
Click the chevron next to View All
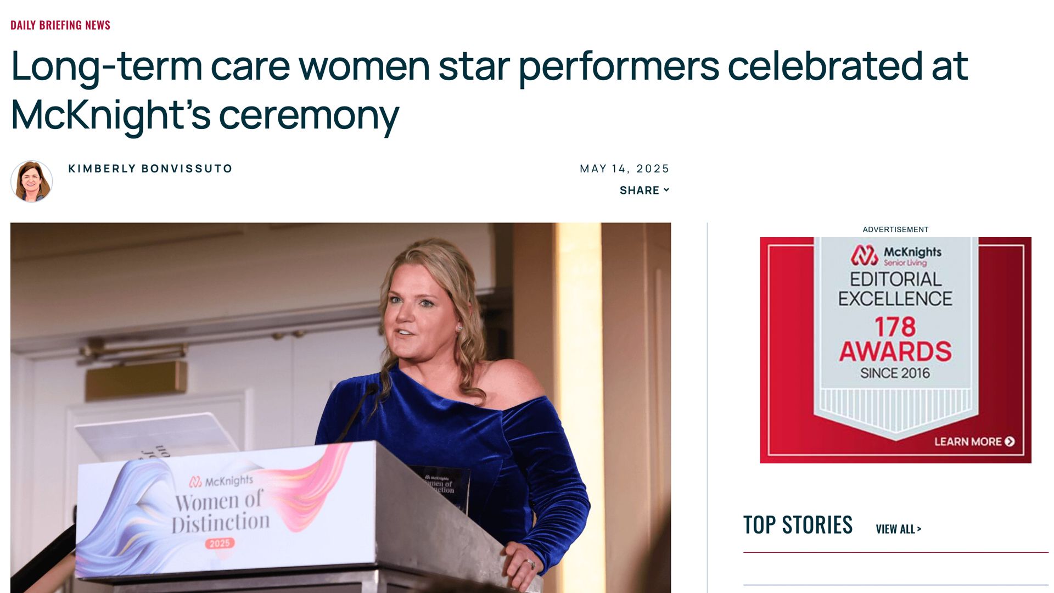pos(919,529)
